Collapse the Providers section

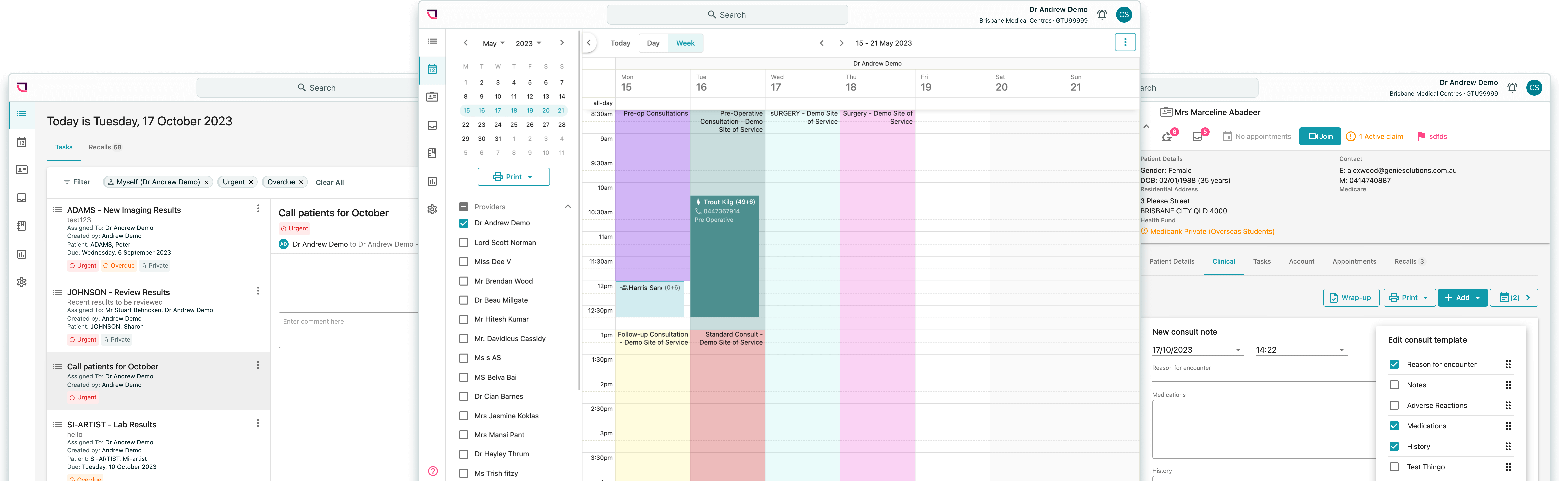point(568,207)
